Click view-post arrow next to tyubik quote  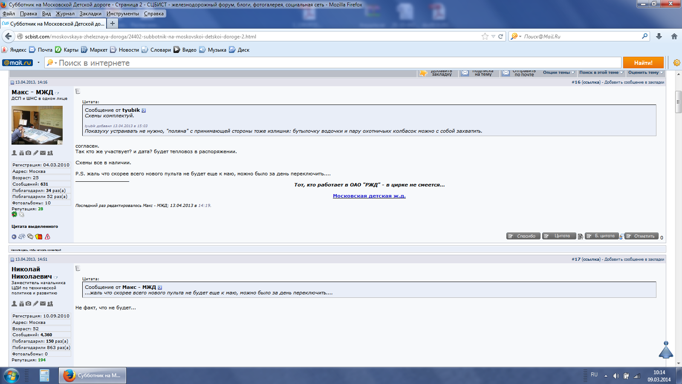coord(144,111)
